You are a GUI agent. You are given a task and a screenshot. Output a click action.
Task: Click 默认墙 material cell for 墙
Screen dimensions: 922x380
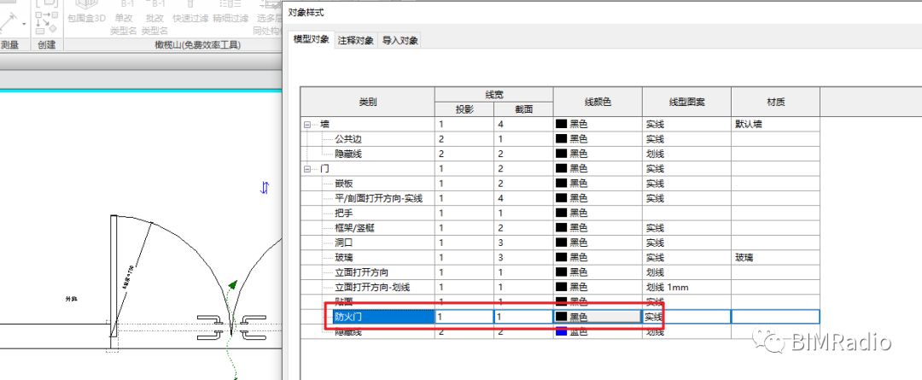point(775,125)
